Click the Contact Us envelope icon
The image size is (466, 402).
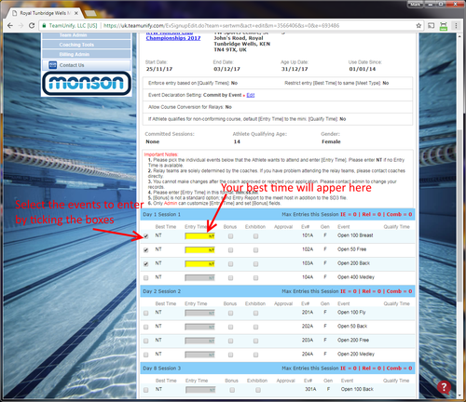tap(53, 65)
